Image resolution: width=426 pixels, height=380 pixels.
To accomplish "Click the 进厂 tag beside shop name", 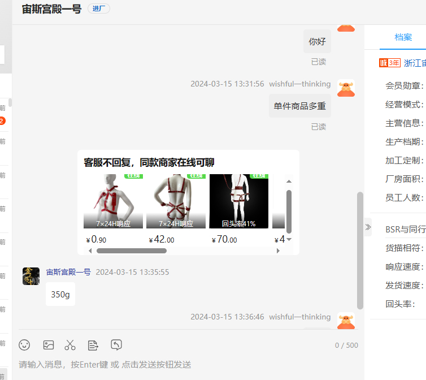I will coord(98,8).
